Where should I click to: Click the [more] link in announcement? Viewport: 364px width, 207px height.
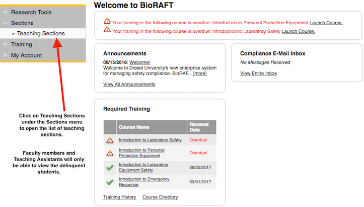pos(200,74)
